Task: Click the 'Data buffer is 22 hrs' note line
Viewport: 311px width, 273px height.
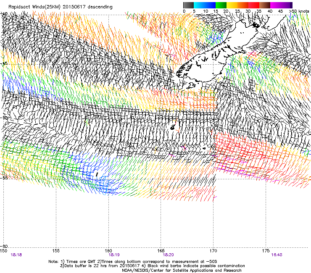Action: pyautogui.click(x=152, y=266)
